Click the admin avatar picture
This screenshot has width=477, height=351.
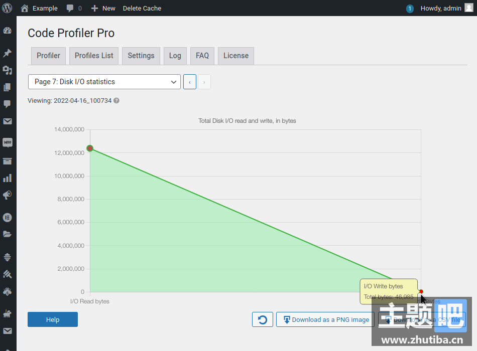point(469,8)
